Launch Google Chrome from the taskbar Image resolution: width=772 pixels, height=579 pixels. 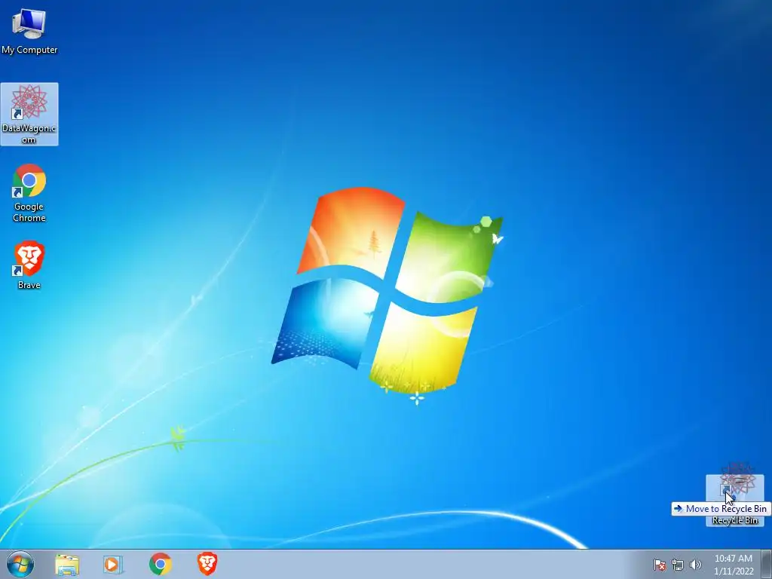160,564
